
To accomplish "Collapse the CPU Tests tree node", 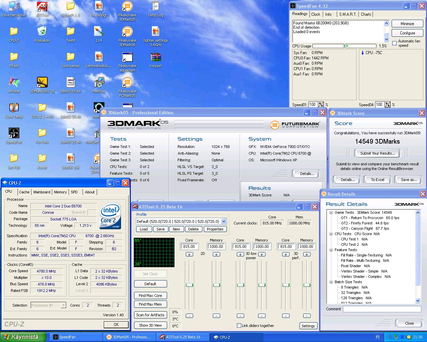I will [x=331, y=234].
